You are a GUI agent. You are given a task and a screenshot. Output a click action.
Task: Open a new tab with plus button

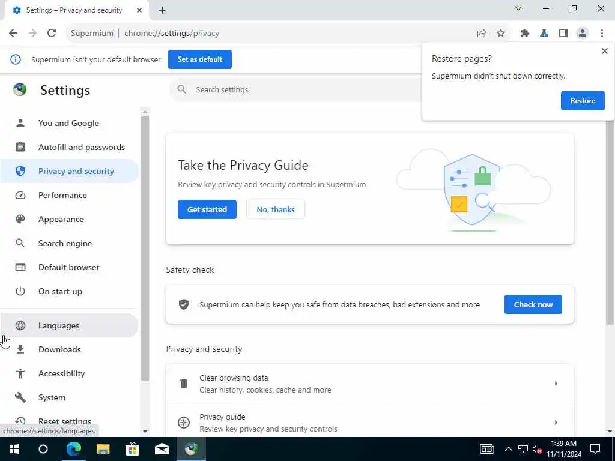pyautogui.click(x=162, y=11)
